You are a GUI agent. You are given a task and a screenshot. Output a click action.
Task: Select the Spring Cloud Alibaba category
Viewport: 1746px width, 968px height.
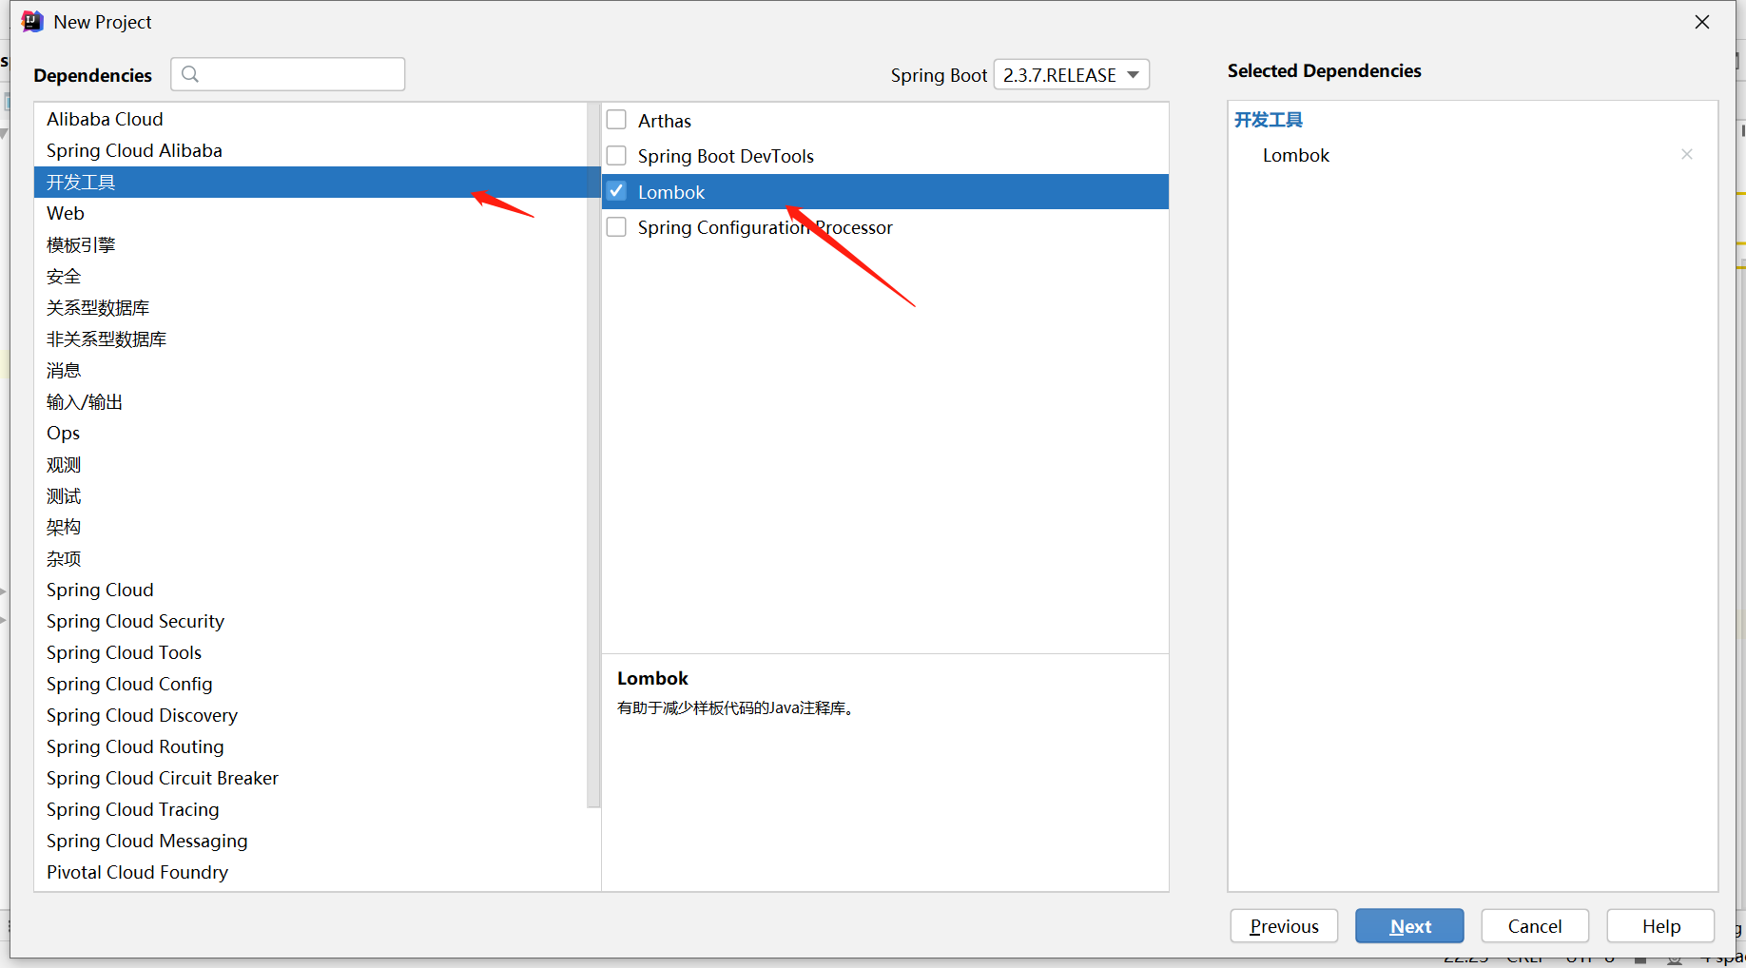pyautogui.click(x=311, y=150)
